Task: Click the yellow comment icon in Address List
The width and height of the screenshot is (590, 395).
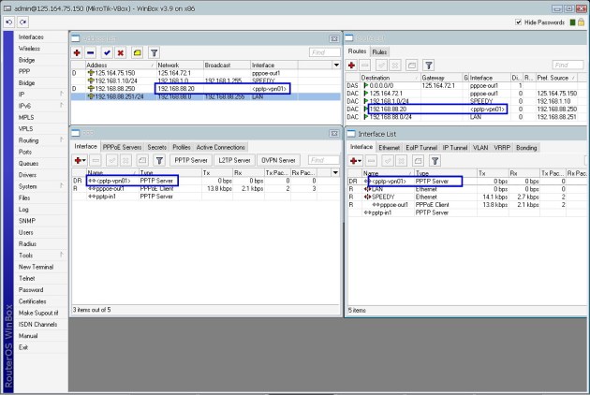Action: point(138,52)
